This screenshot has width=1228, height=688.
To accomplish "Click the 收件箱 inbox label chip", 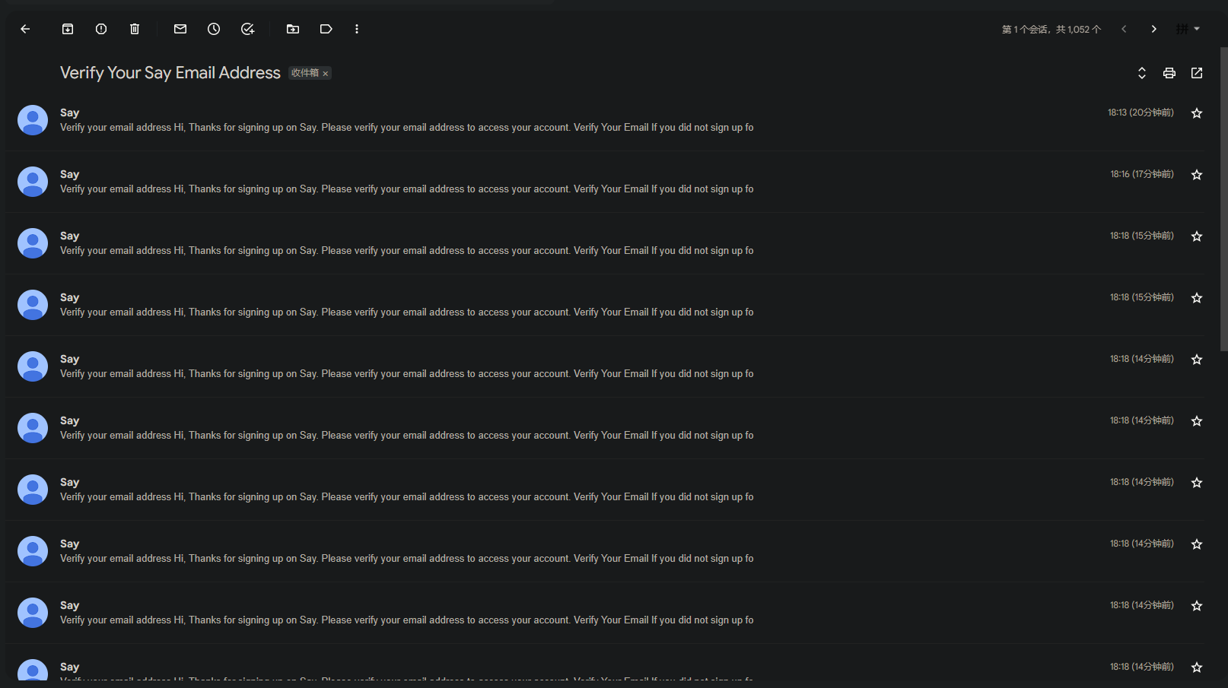I will coord(304,73).
